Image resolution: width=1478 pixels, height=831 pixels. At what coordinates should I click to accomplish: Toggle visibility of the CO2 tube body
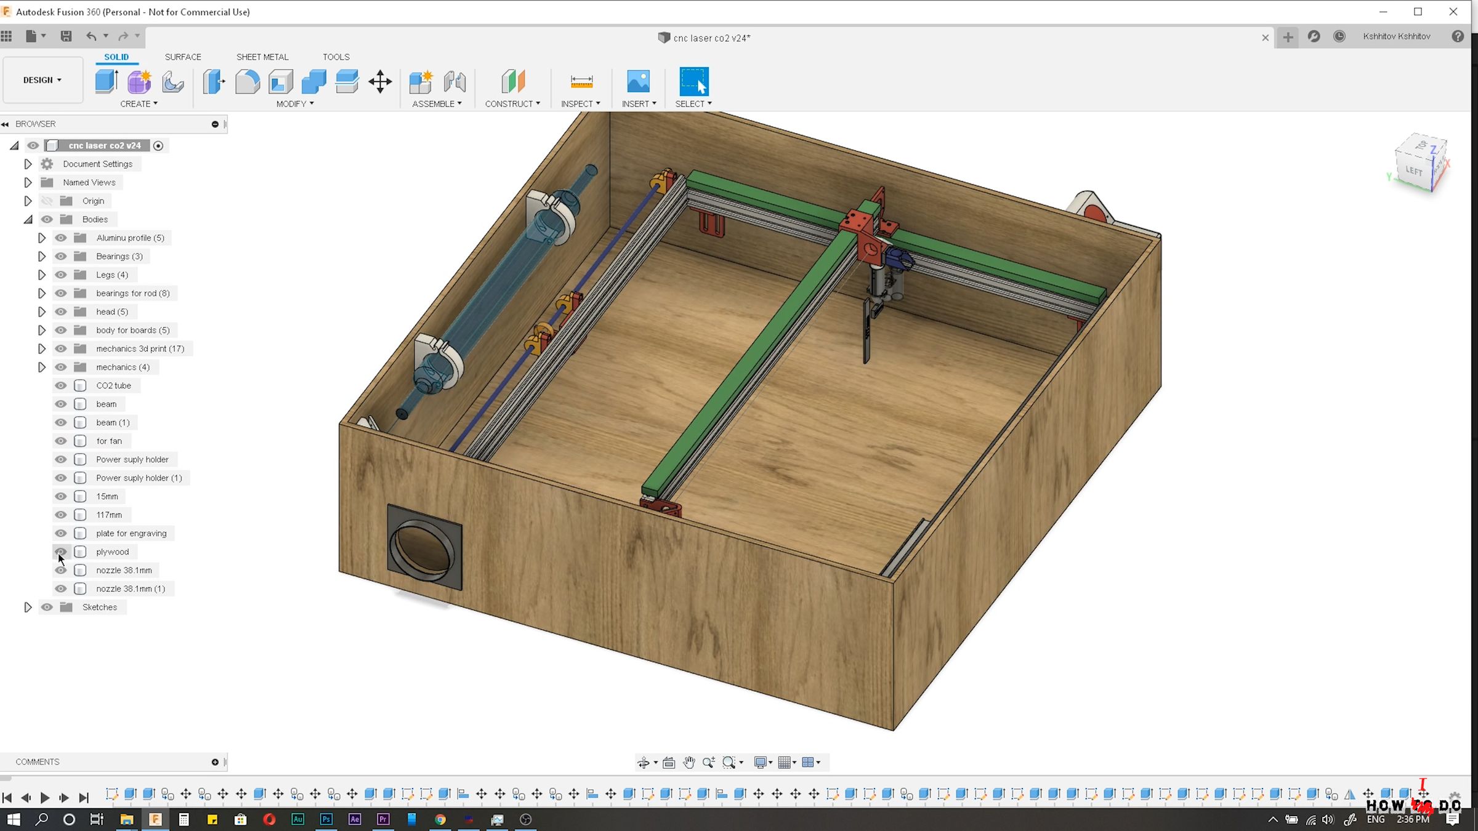[61, 385]
